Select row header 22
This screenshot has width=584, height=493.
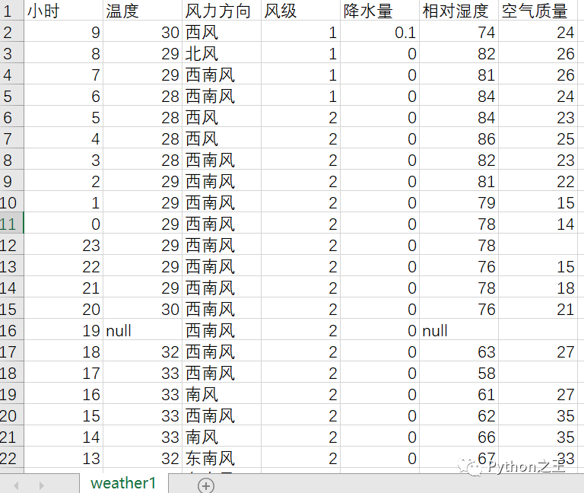(12, 458)
